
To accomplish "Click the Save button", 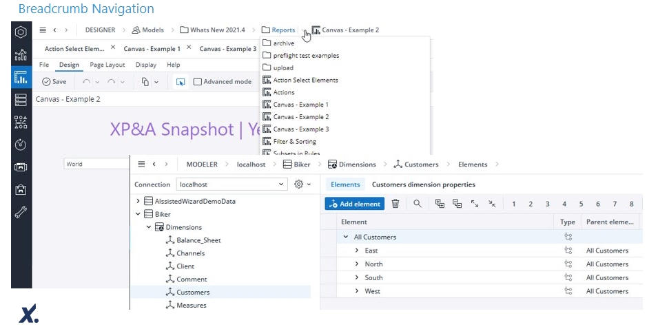I will pos(54,81).
